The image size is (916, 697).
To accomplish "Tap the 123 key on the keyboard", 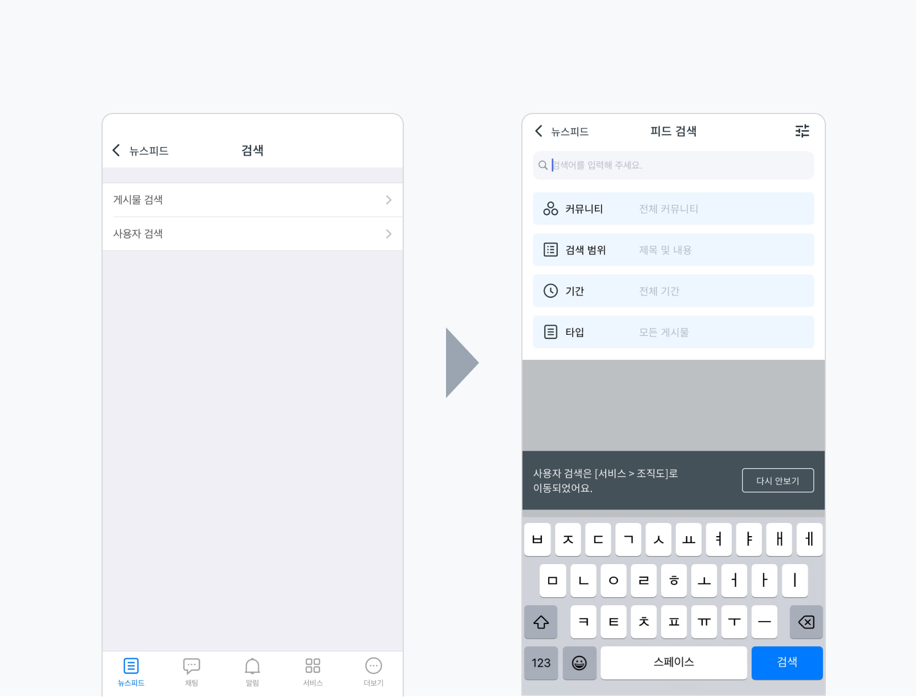I will point(541,663).
